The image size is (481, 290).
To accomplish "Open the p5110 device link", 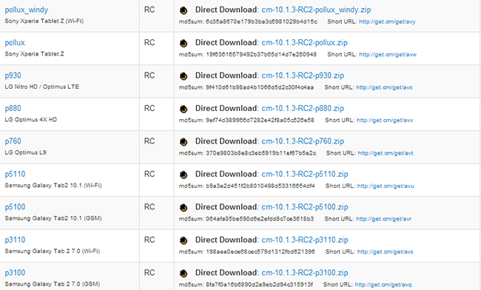I will coord(15,174).
